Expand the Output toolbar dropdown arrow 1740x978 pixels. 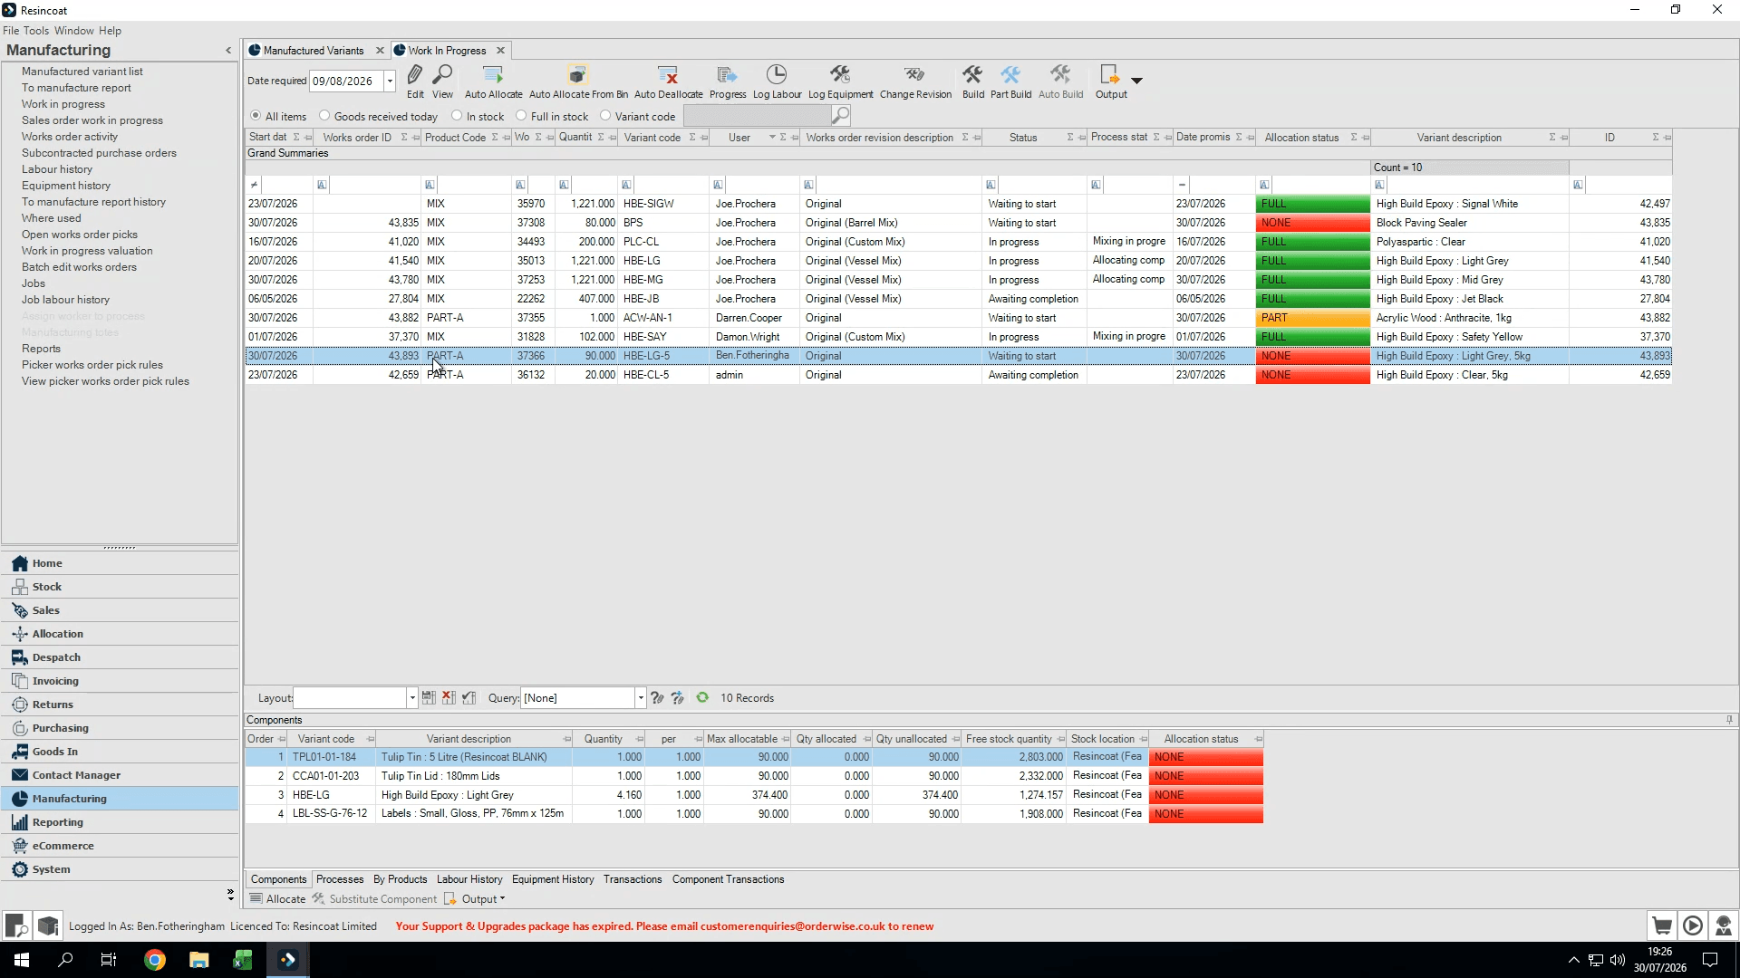click(1136, 81)
